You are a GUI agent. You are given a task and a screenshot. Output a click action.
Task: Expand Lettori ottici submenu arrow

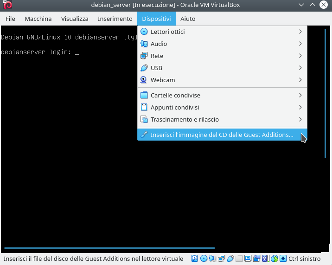pyautogui.click(x=300, y=32)
